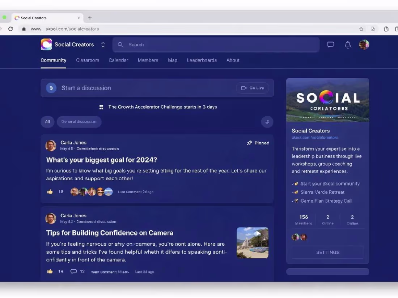Click Carla Jones name on pinned post
398x298 pixels.
pyautogui.click(x=73, y=143)
